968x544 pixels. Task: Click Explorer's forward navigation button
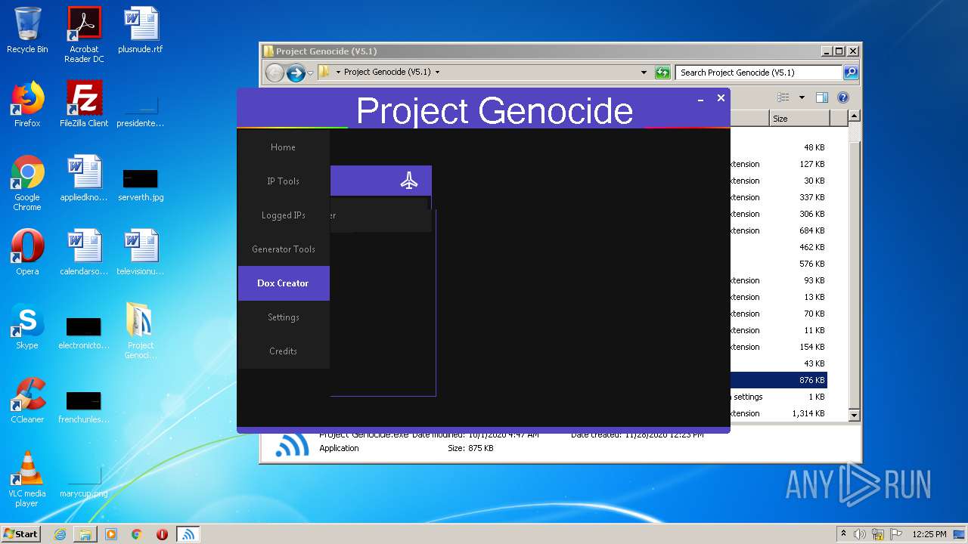tap(296, 73)
